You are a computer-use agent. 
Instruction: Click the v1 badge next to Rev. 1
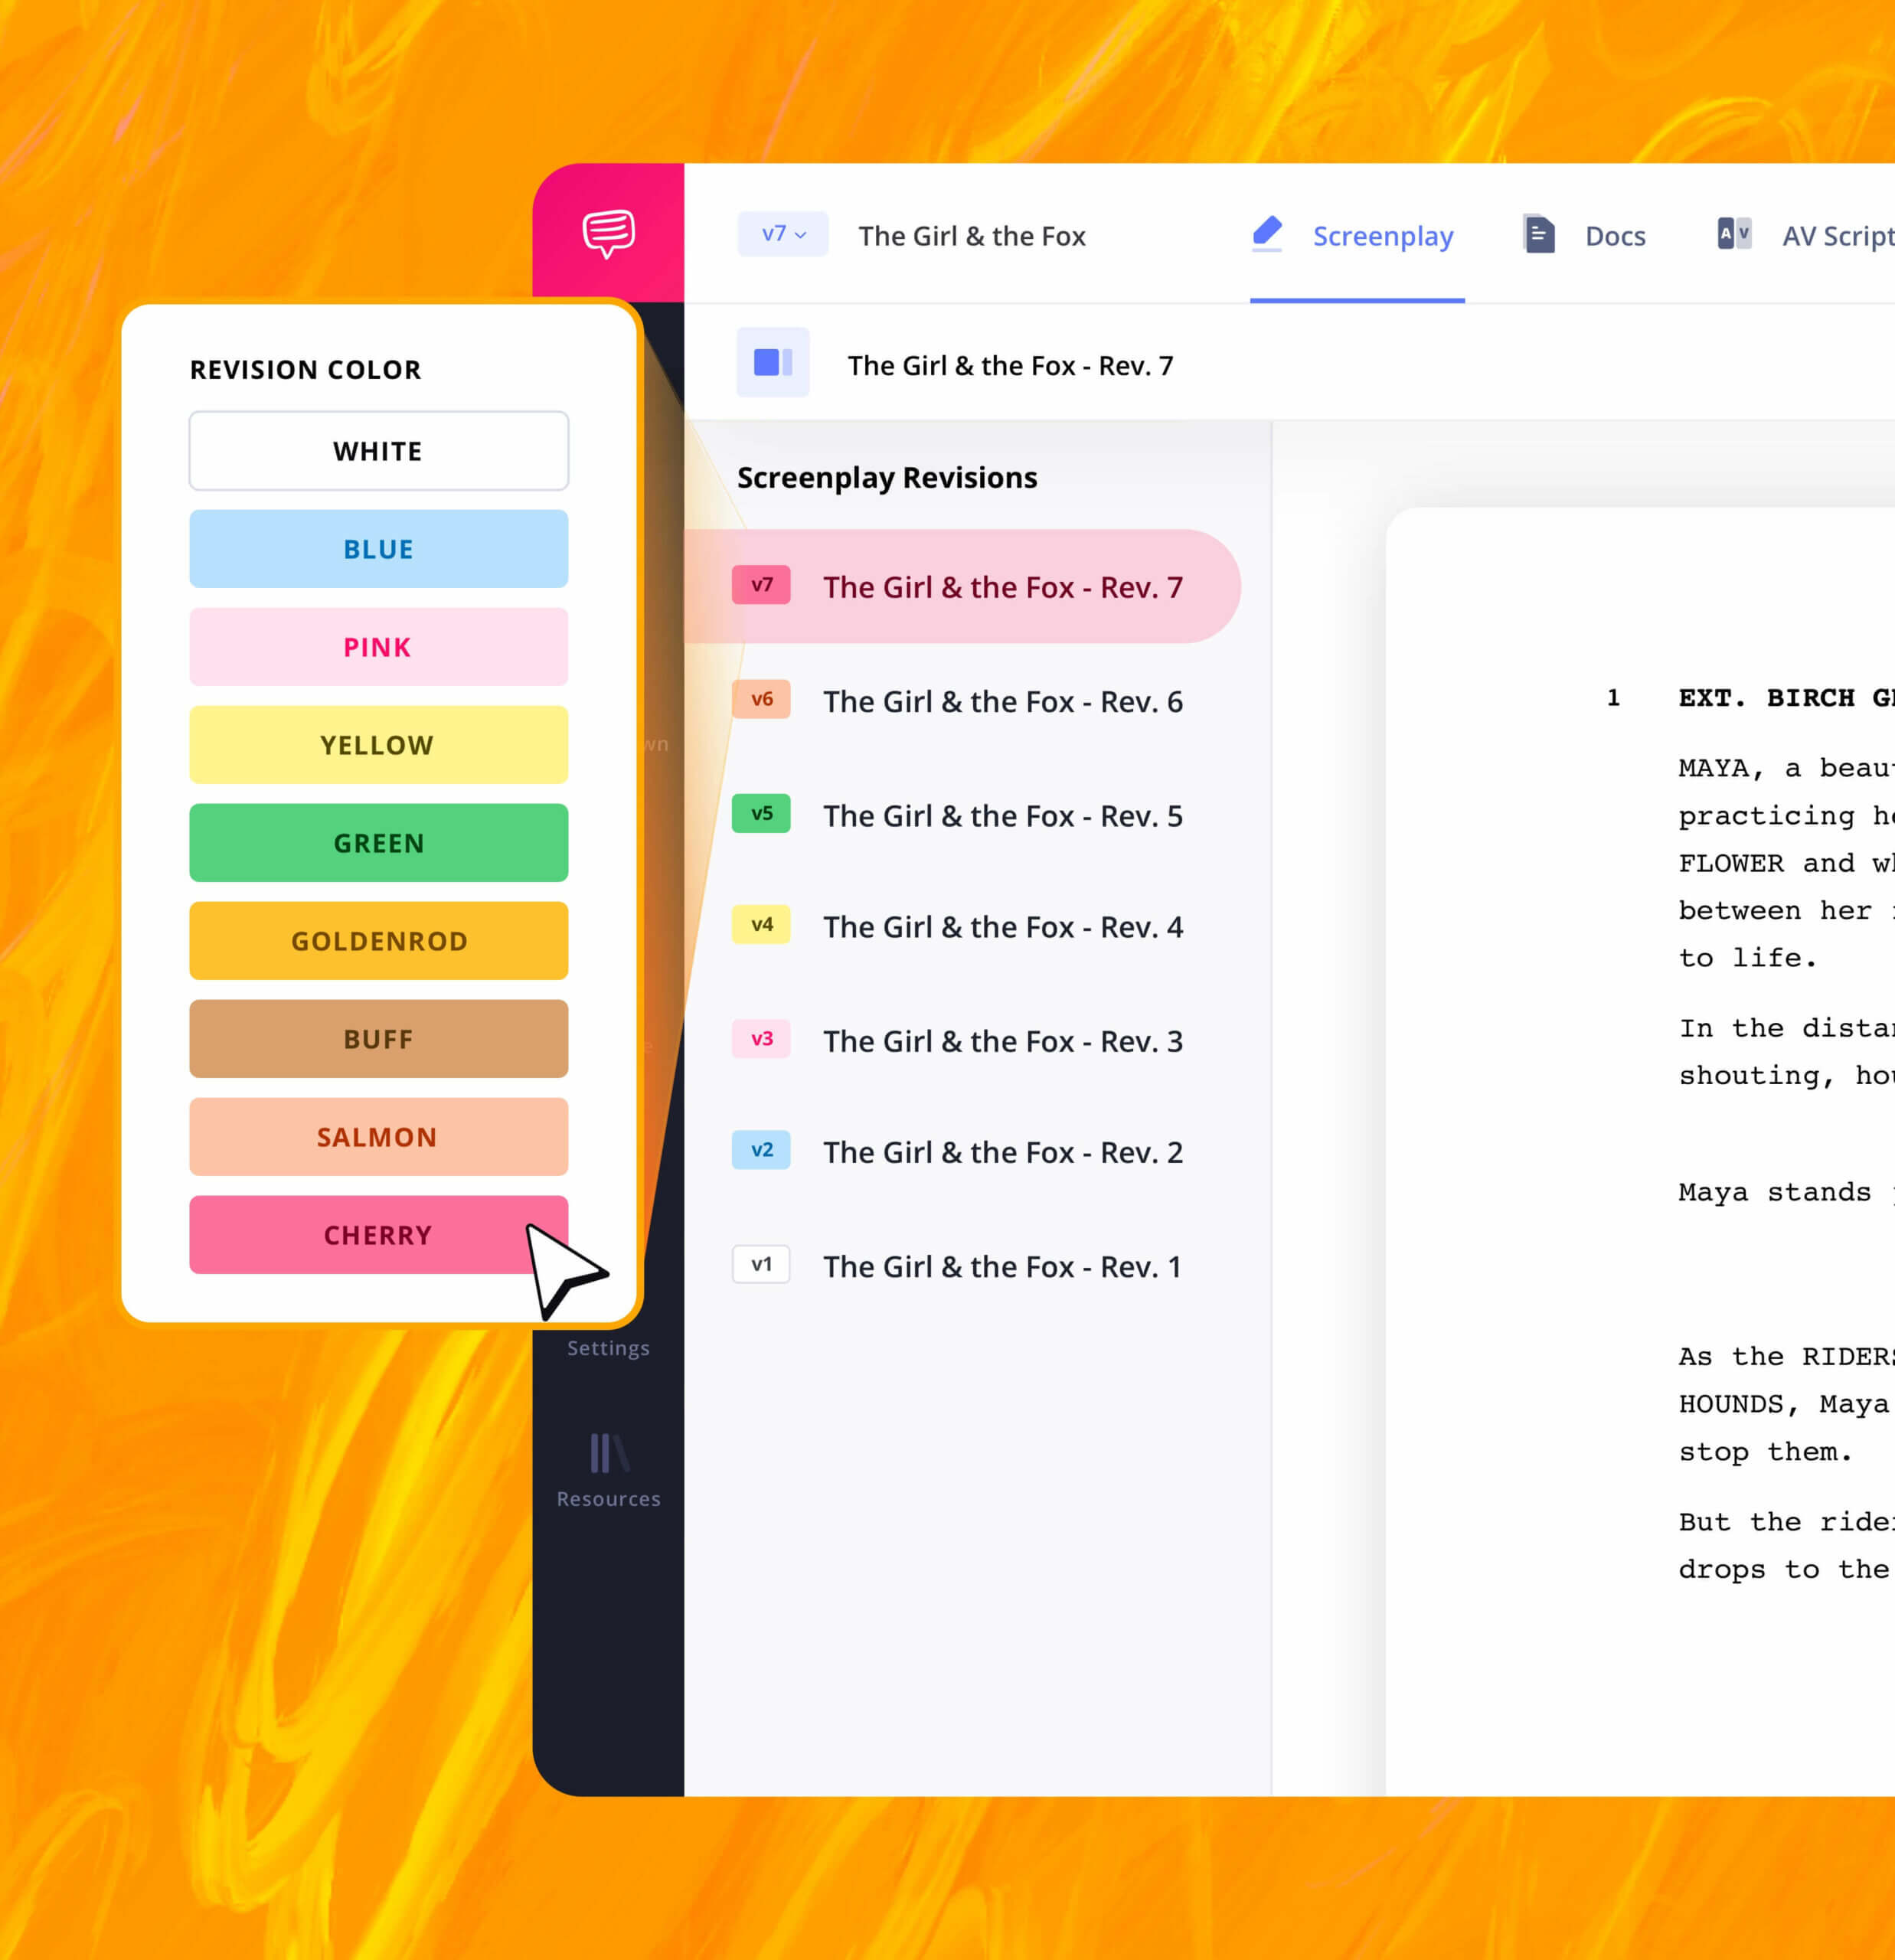(762, 1265)
